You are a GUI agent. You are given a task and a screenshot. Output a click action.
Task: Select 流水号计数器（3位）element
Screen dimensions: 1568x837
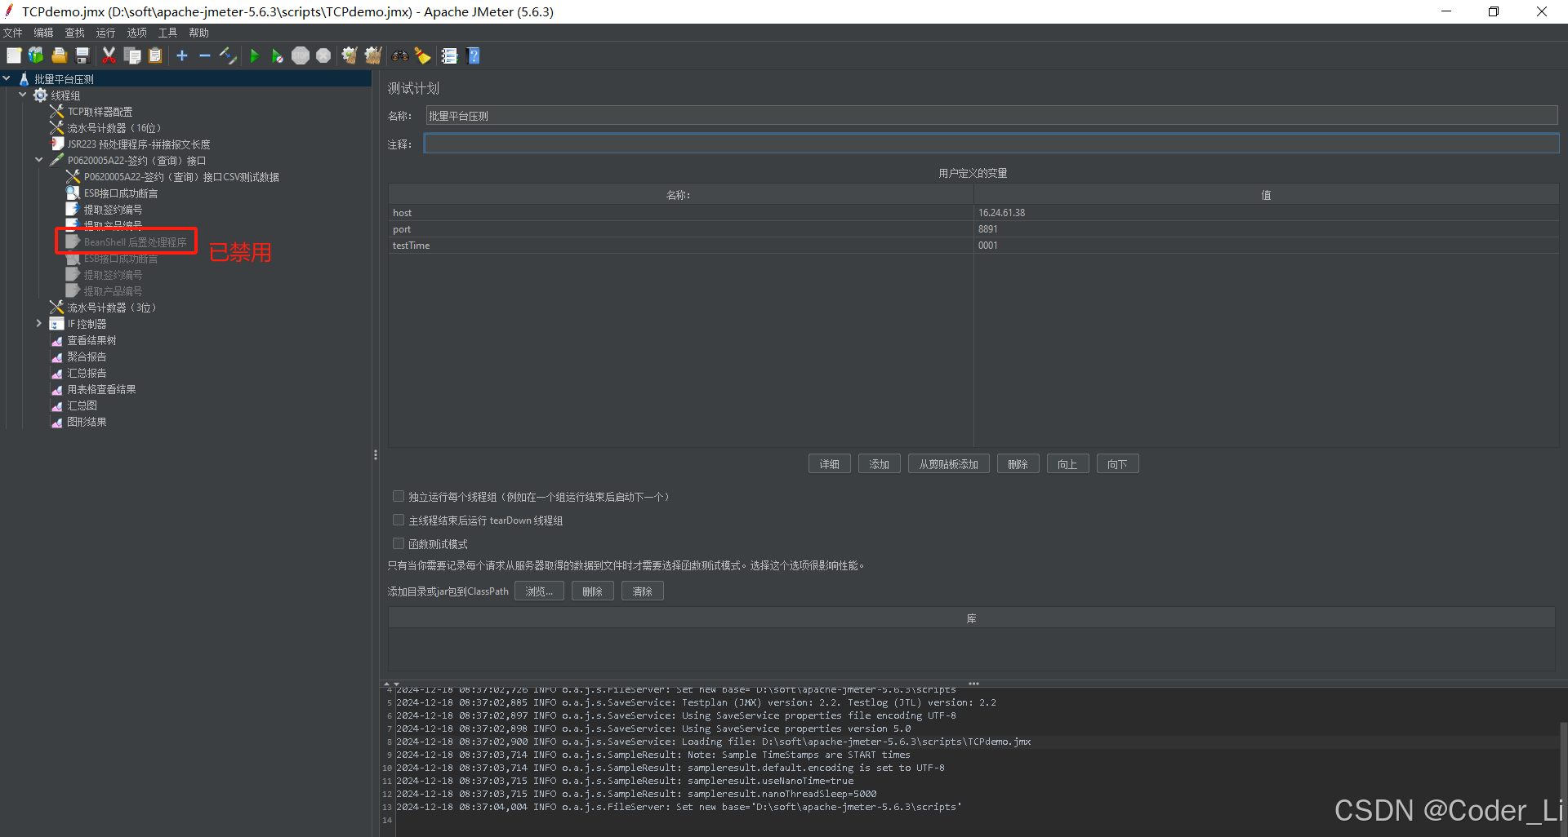coord(111,308)
